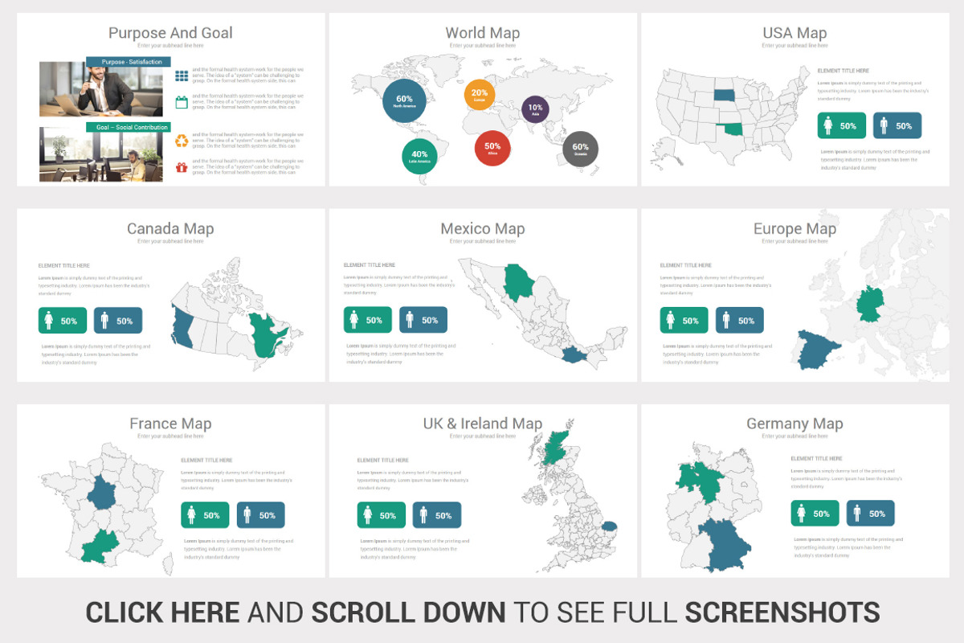Click the green calendar icon in Purpose And Goal
Viewport: 964px width, 643px height.
coord(182,102)
